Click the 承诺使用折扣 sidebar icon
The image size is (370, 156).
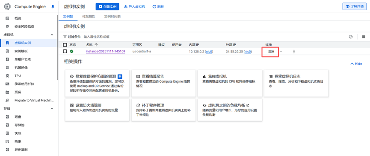point(7,84)
